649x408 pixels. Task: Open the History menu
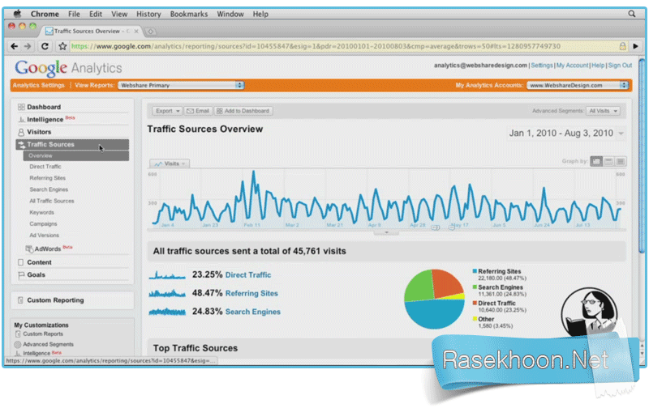point(148,14)
